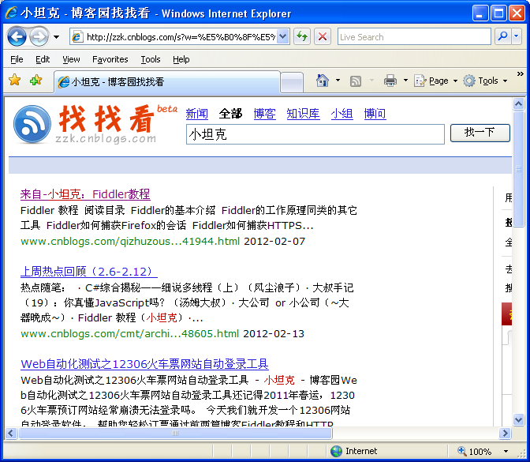
Task: Open Favorites Center star icon
Action: (x=14, y=81)
